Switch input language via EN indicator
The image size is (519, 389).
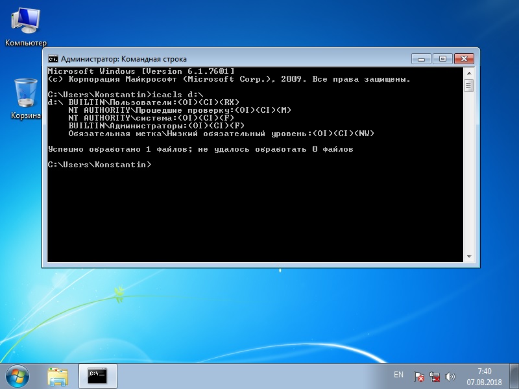[x=398, y=375]
